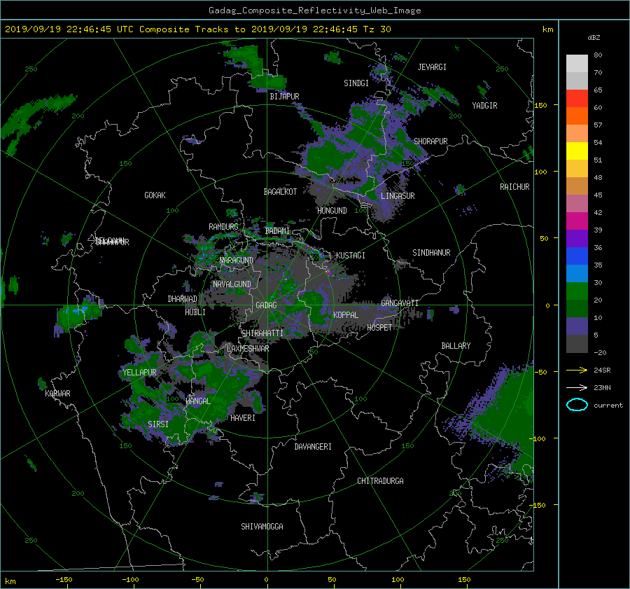Click the -150 tick on bottom km axis
Viewport: 630px width, 589px height.
click(x=64, y=579)
